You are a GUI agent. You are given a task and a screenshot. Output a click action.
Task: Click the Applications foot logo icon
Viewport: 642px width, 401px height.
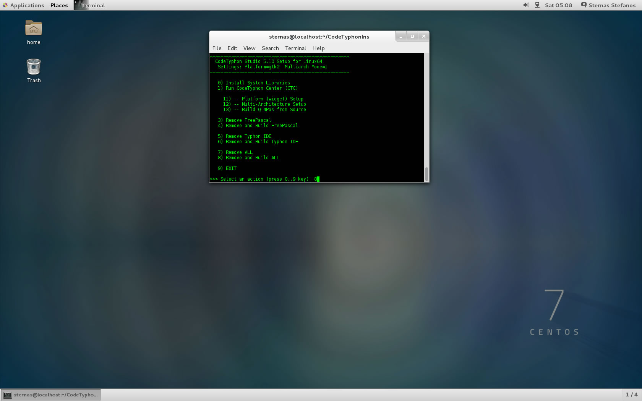pyautogui.click(x=5, y=5)
